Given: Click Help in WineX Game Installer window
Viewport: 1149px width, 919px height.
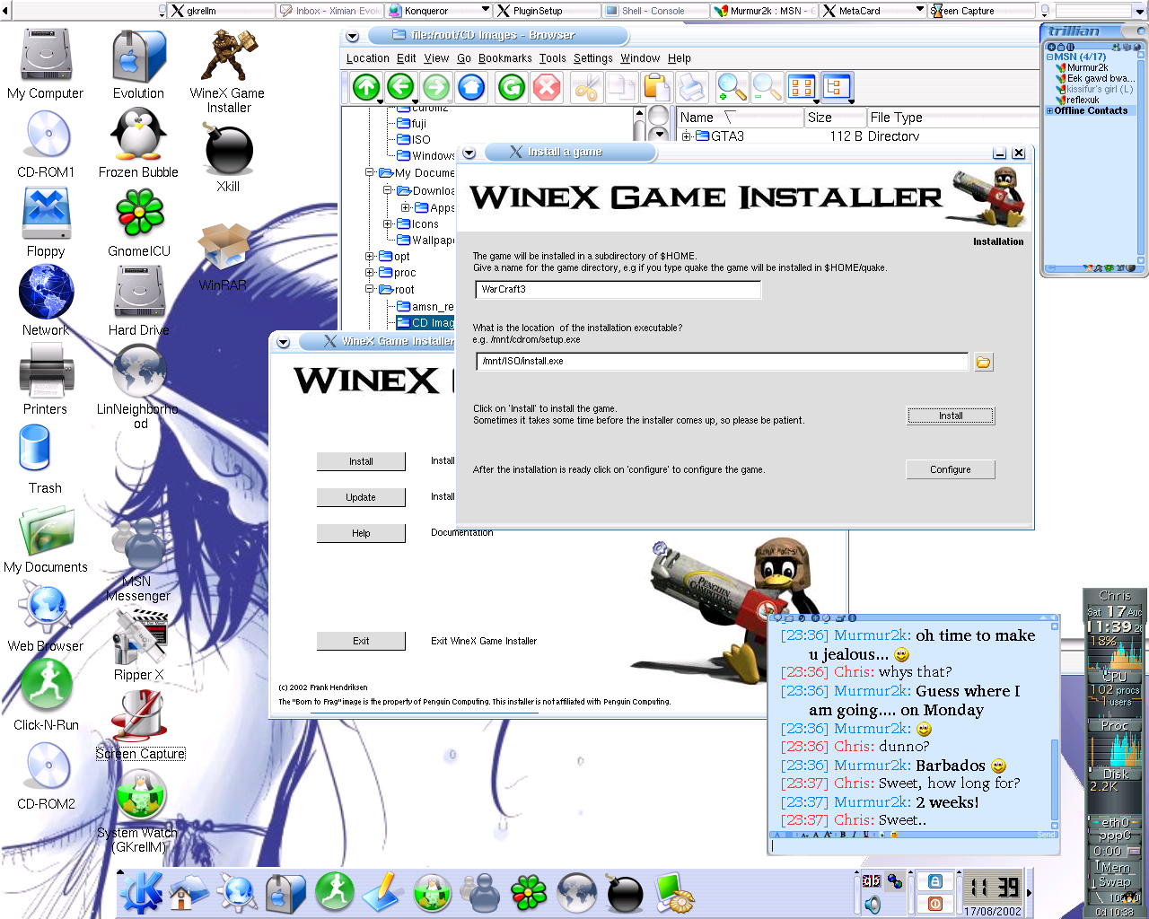Looking at the screenshot, I should coord(361,533).
